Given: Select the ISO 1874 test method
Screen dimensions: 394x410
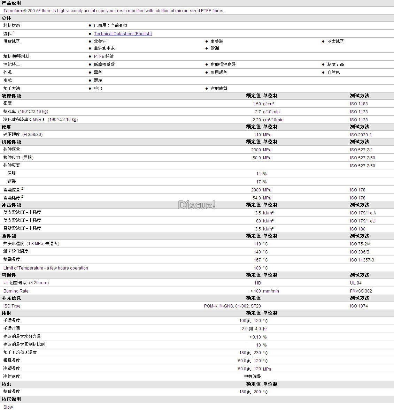Looking at the screenshot, I should pos(359,306).
